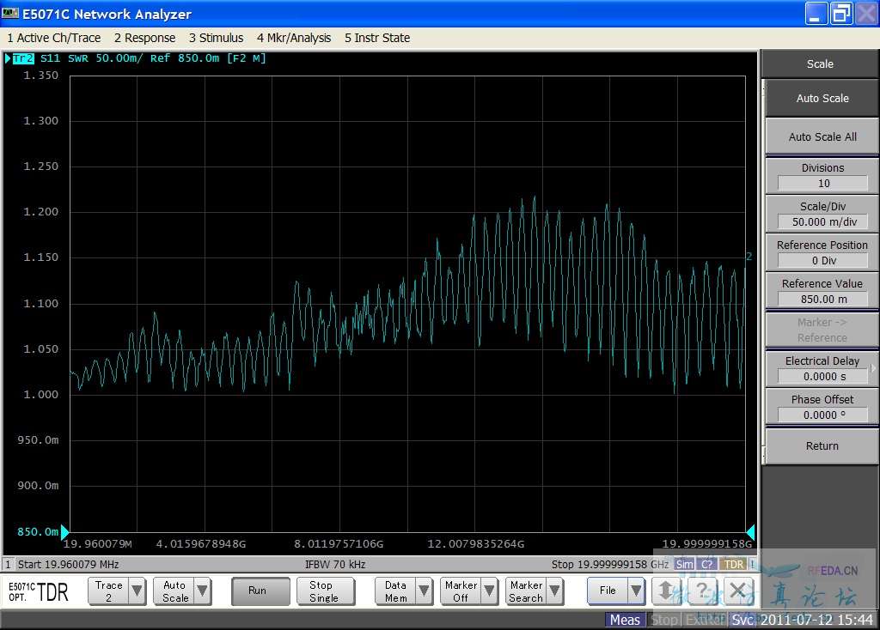880x630 pixels.
Task: Expand the Marker Search dropdown arrow
Action: (x=554, y=591)
